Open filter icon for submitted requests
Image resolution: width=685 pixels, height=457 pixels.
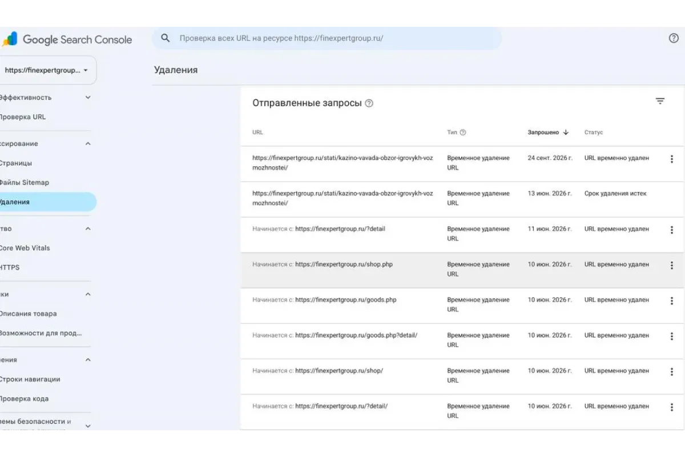[x=660, y=101]
